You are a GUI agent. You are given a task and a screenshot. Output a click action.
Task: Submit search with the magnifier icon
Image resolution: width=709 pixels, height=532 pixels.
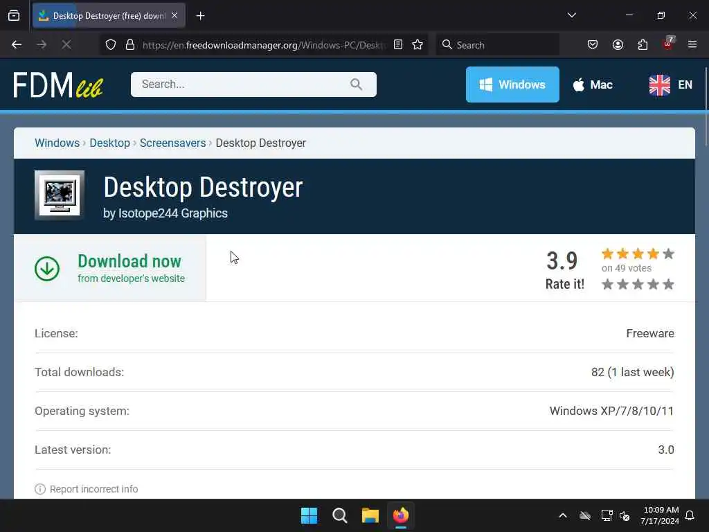pos(357,85)
